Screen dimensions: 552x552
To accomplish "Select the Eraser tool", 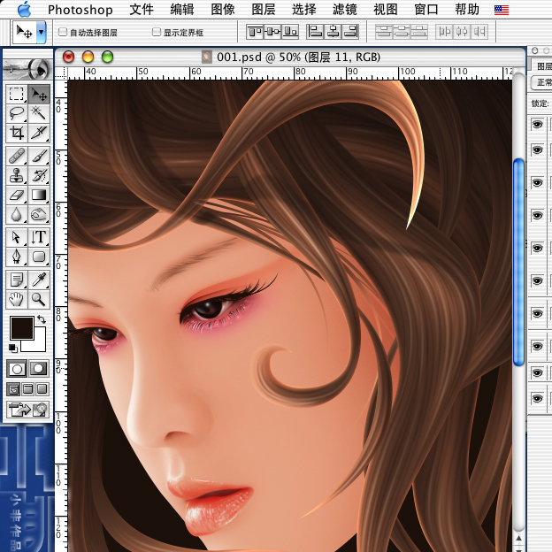I will [16, 195].
